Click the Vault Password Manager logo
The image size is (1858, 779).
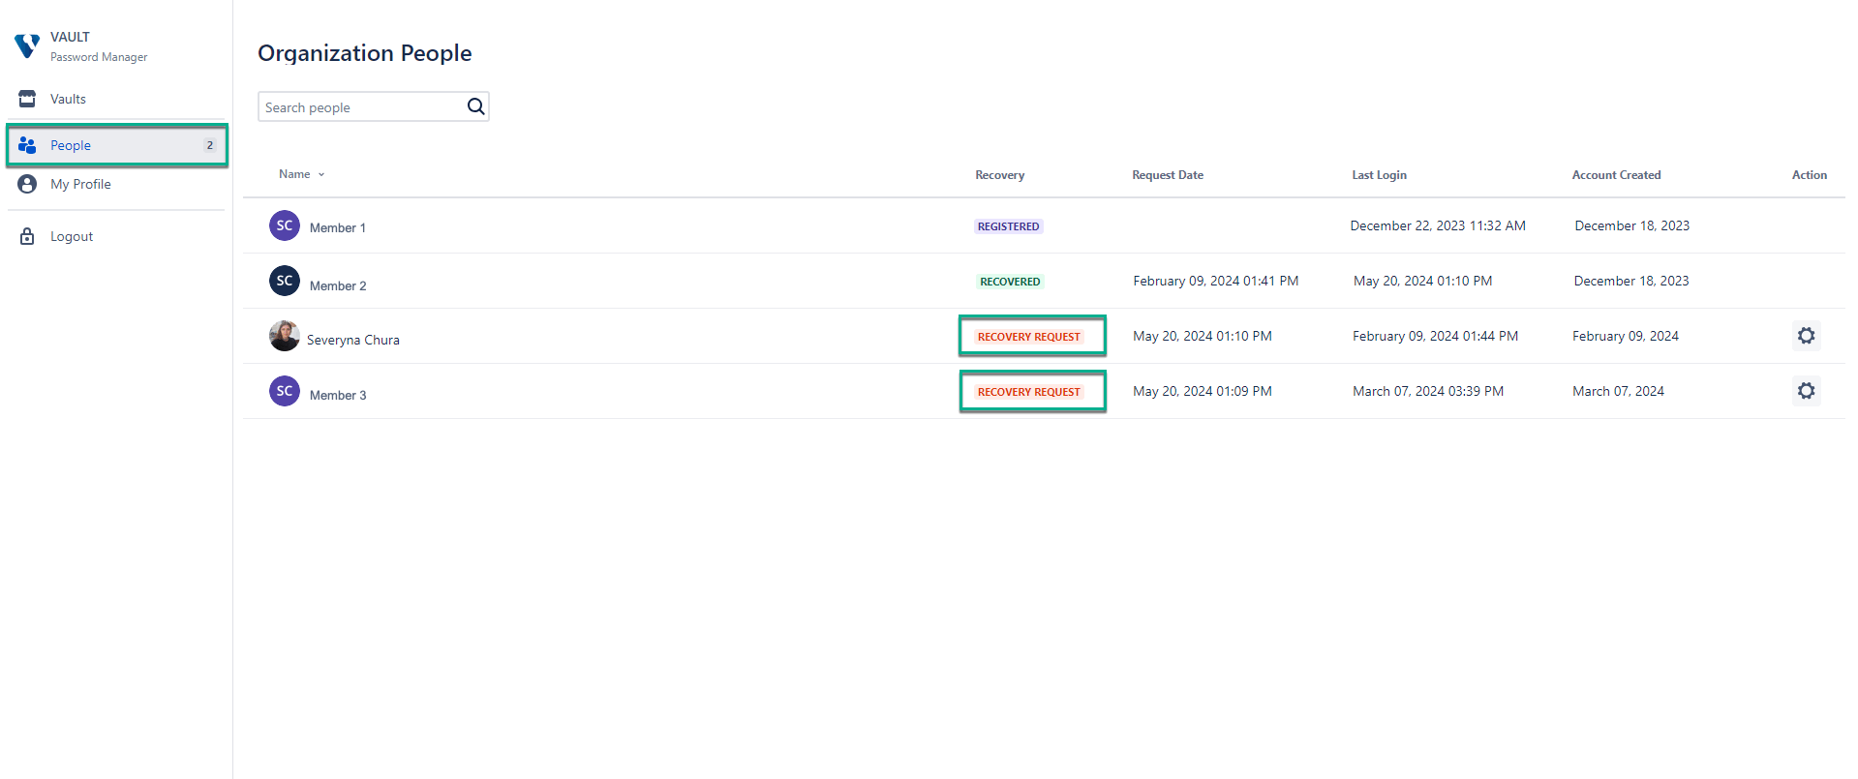pyautogui.click(x=27, y=45)
